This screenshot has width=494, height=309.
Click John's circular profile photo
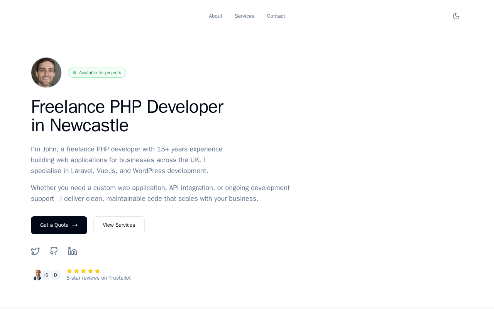coord(46,73)
